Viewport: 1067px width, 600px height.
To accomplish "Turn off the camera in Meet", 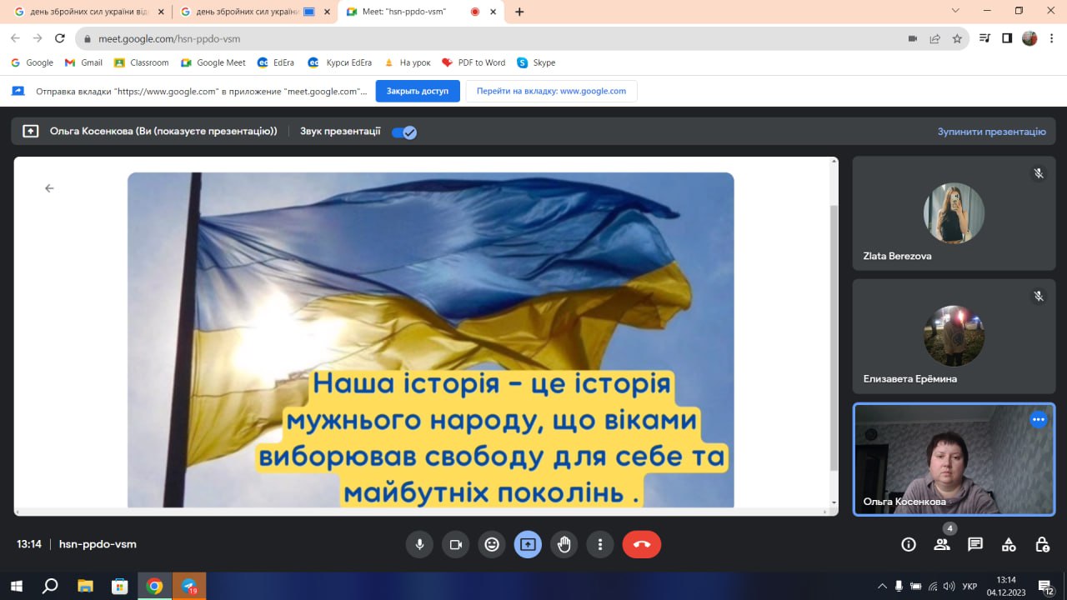I will (456, 544).
